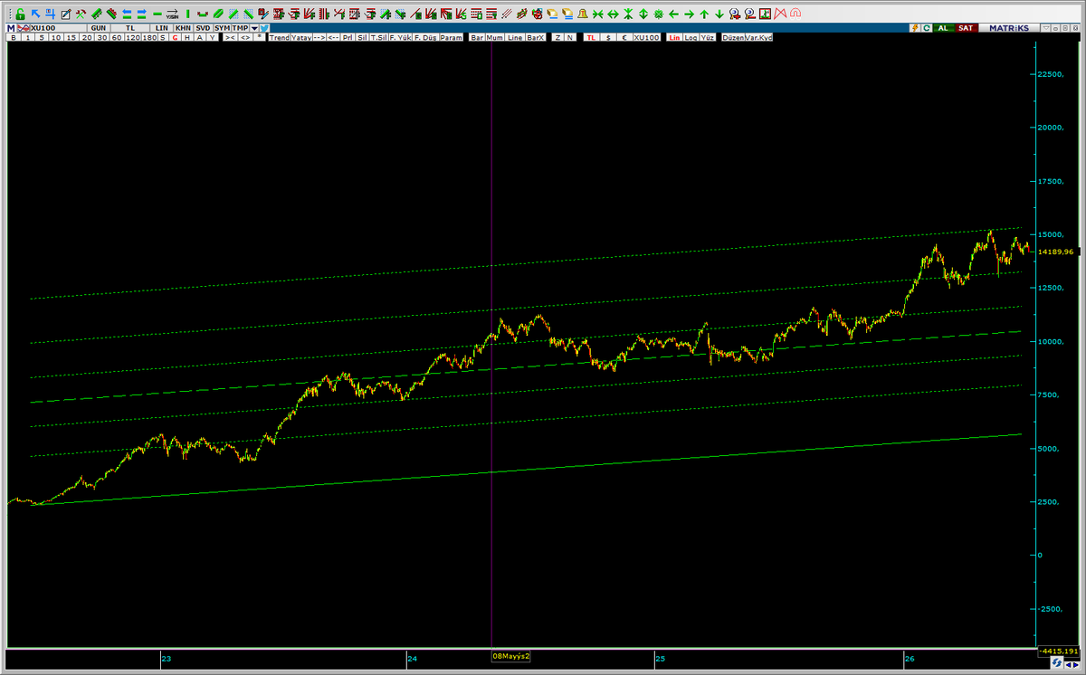
Task: Click the 14189,96 current price label
Action: [x=1057, y=252]
